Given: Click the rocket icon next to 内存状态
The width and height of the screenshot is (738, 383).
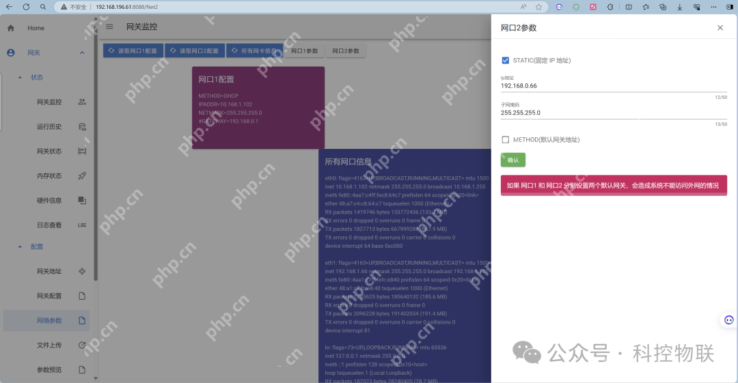Looking at the screenshot, I should tap(82, 175).
